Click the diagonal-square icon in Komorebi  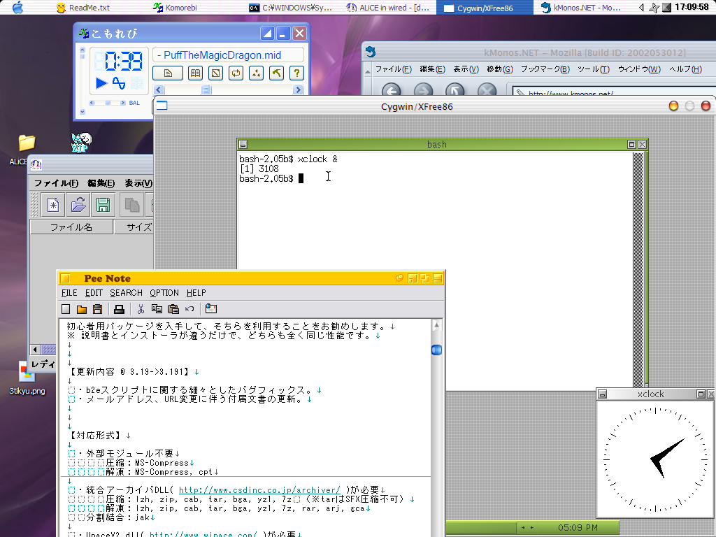(x=215, y=73)
